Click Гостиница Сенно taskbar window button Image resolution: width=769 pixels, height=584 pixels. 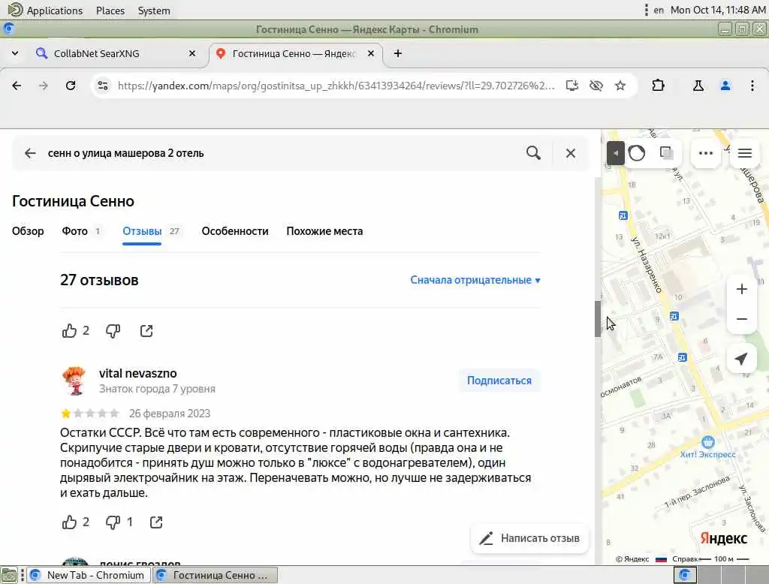216,575
